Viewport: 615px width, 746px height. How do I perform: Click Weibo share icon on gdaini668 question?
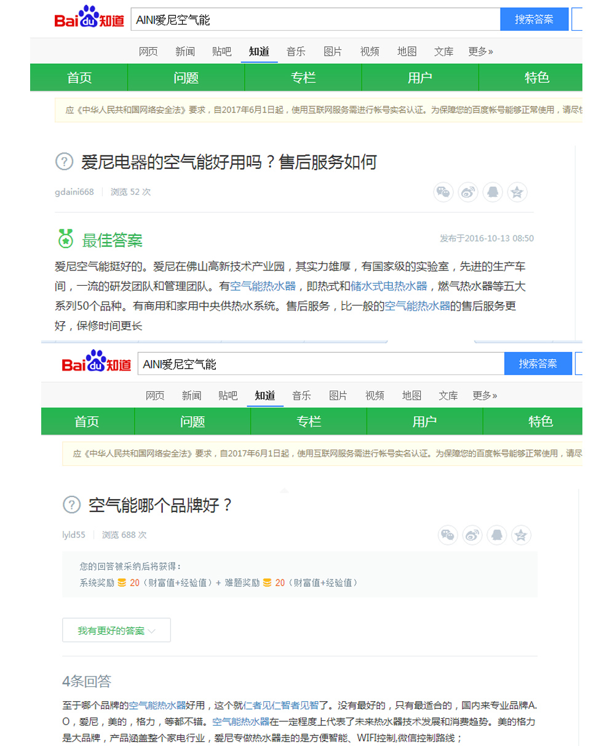(468, 192)
